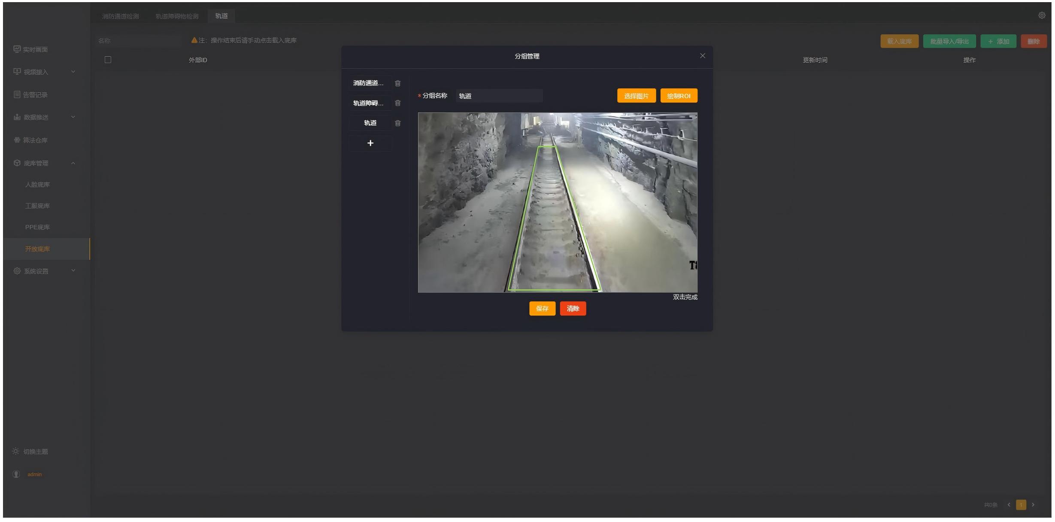Click the red 删除 button
This screenshot has height=522, width=1055.
coord(1034,41)
